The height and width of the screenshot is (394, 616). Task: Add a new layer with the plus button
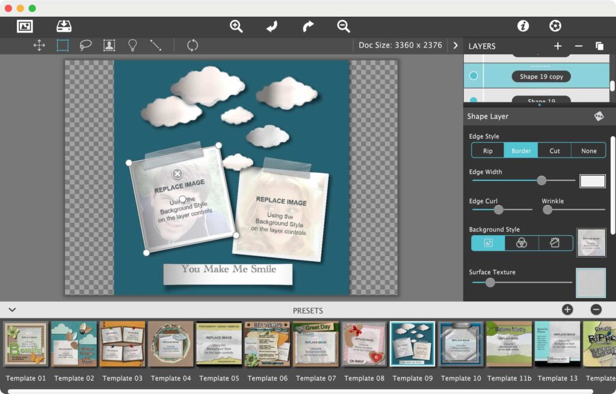click(557, 46)
